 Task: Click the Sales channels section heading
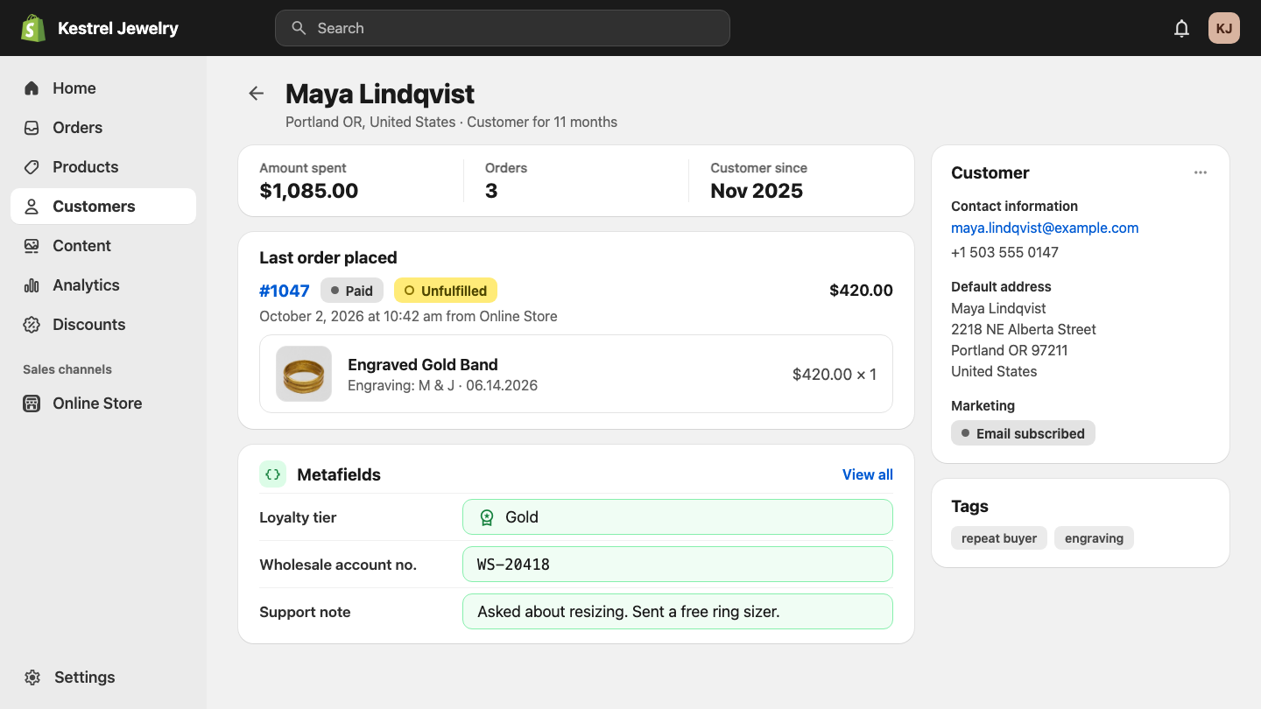click(x=67, y=369)
